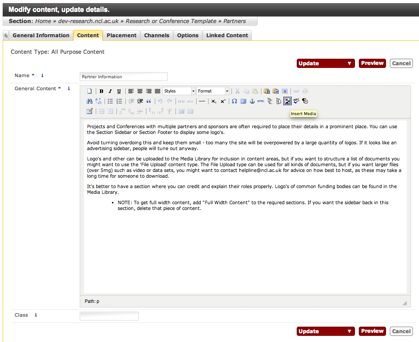Click the bottom Cancel button
The width and height of the screenshot is (419, 342).
tap(401, 331)
